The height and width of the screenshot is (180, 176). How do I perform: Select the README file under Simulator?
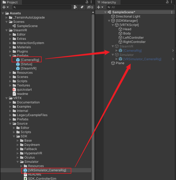click(x=33, y=174)
